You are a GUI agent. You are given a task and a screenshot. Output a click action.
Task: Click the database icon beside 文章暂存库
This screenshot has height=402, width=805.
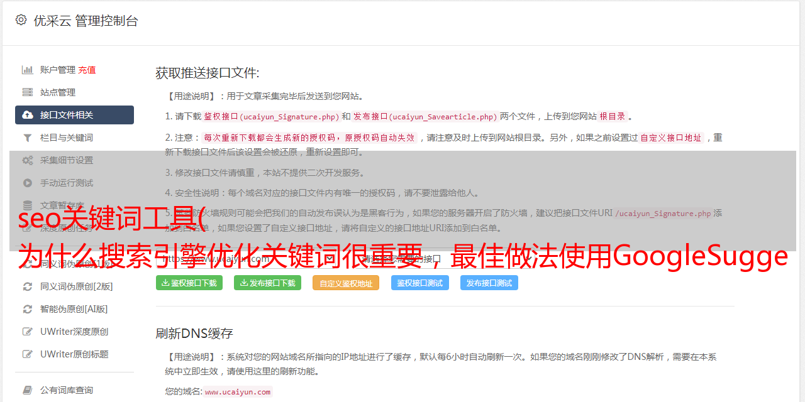28,205
